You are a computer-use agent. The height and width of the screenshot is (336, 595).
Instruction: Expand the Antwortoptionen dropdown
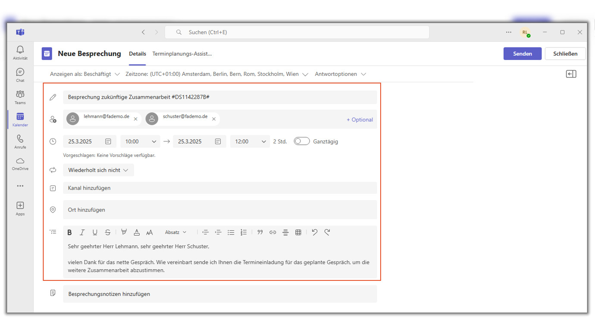(x=340, y=74)
